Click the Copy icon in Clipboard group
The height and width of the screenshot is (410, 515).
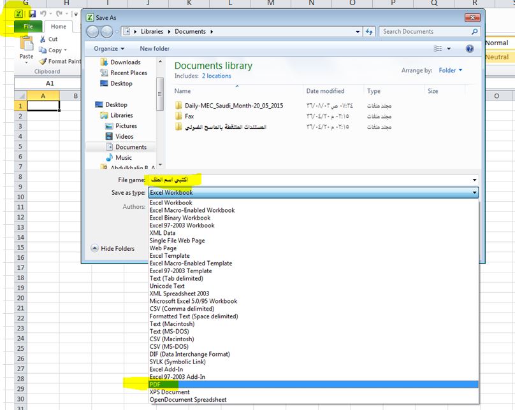coord(43,50)
